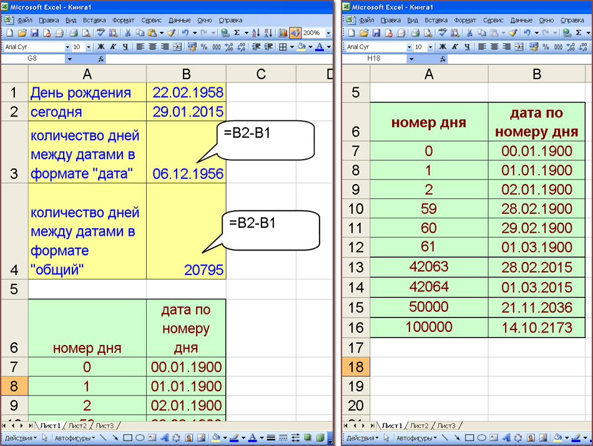The height and width of the screenshot is (446, 593).
Task: Copy selection in left window toolbar
Action: coord(140,33)
